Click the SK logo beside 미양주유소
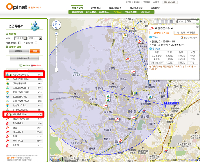Image resolution: width=200 pixels, height=162 pixels. coord(7,123)
